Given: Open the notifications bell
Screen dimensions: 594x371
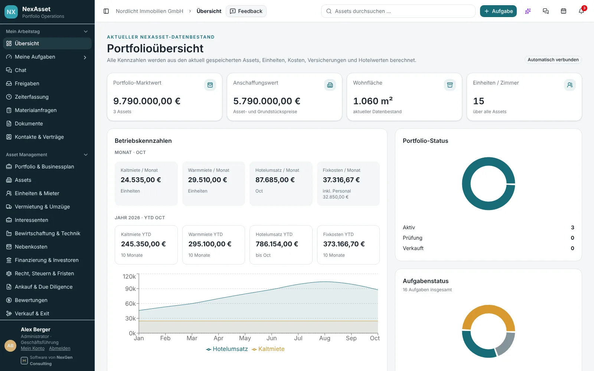Looking at the screenshot, I should tap(581, 11).
